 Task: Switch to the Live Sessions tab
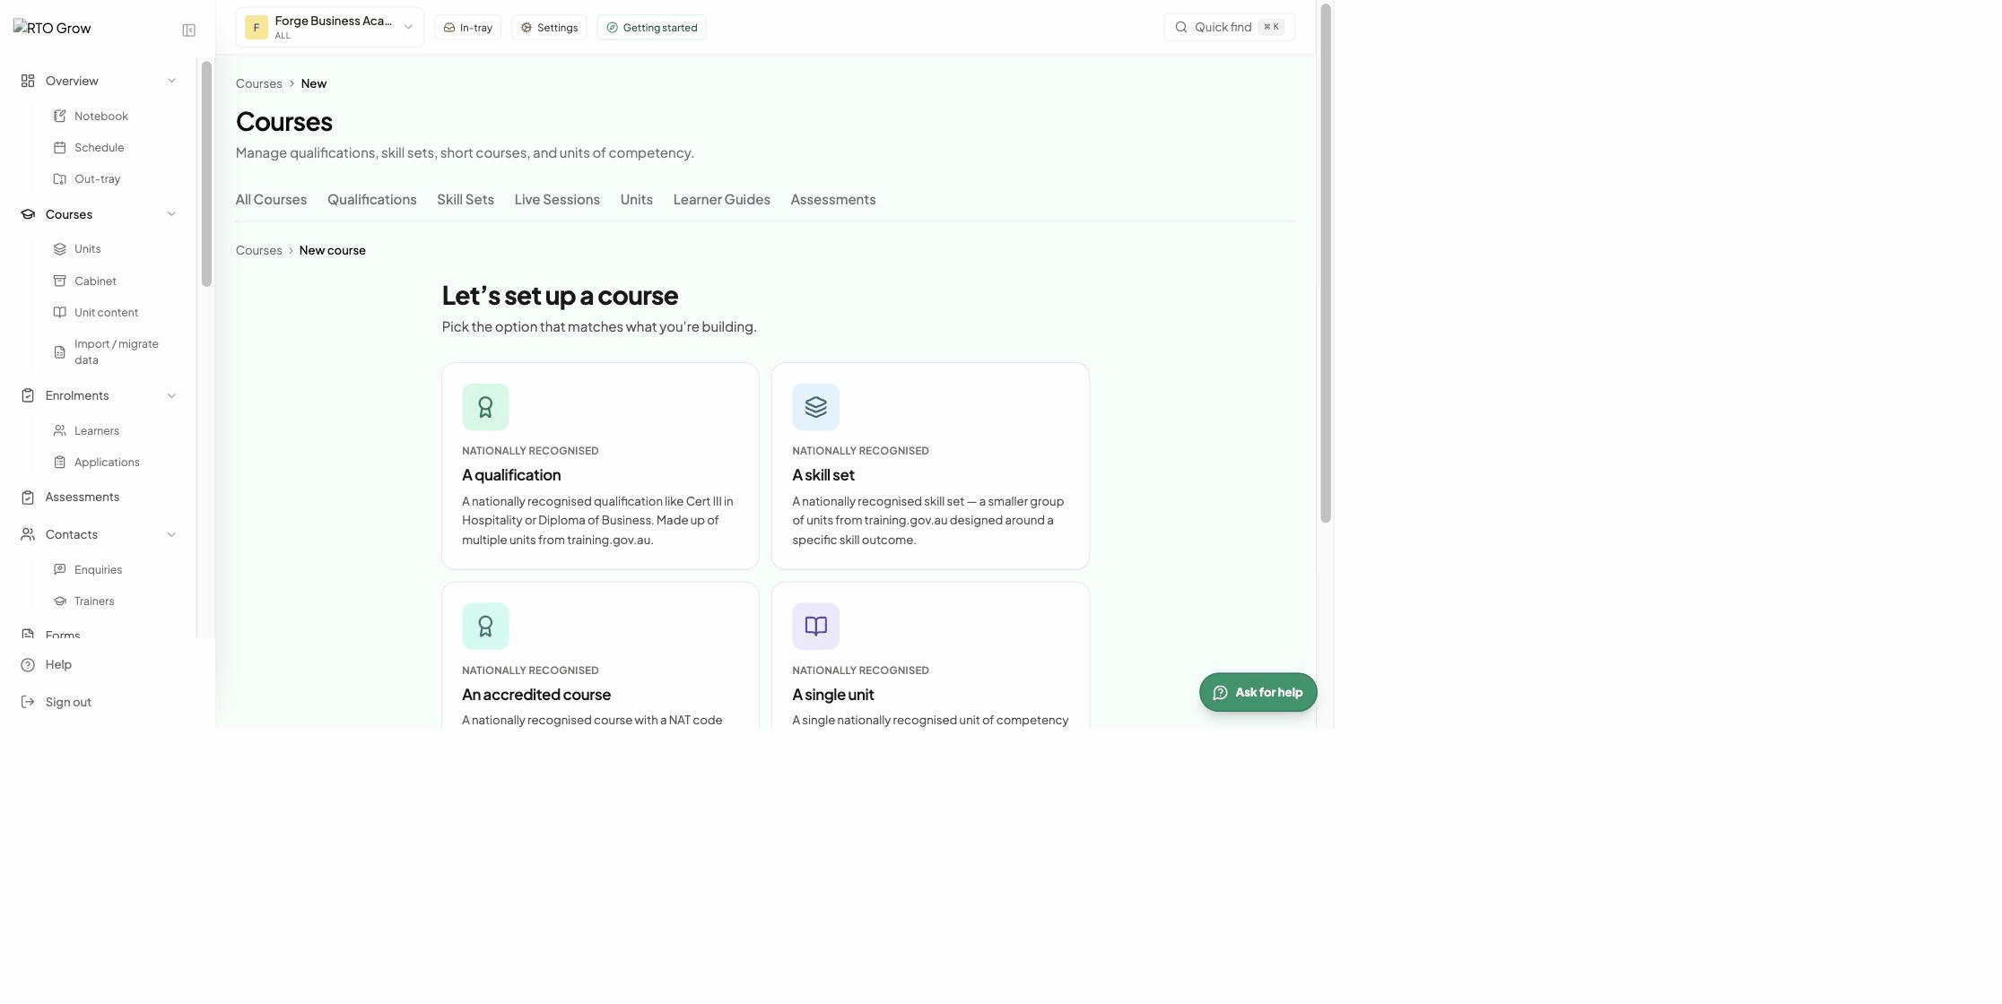point(557,200)
